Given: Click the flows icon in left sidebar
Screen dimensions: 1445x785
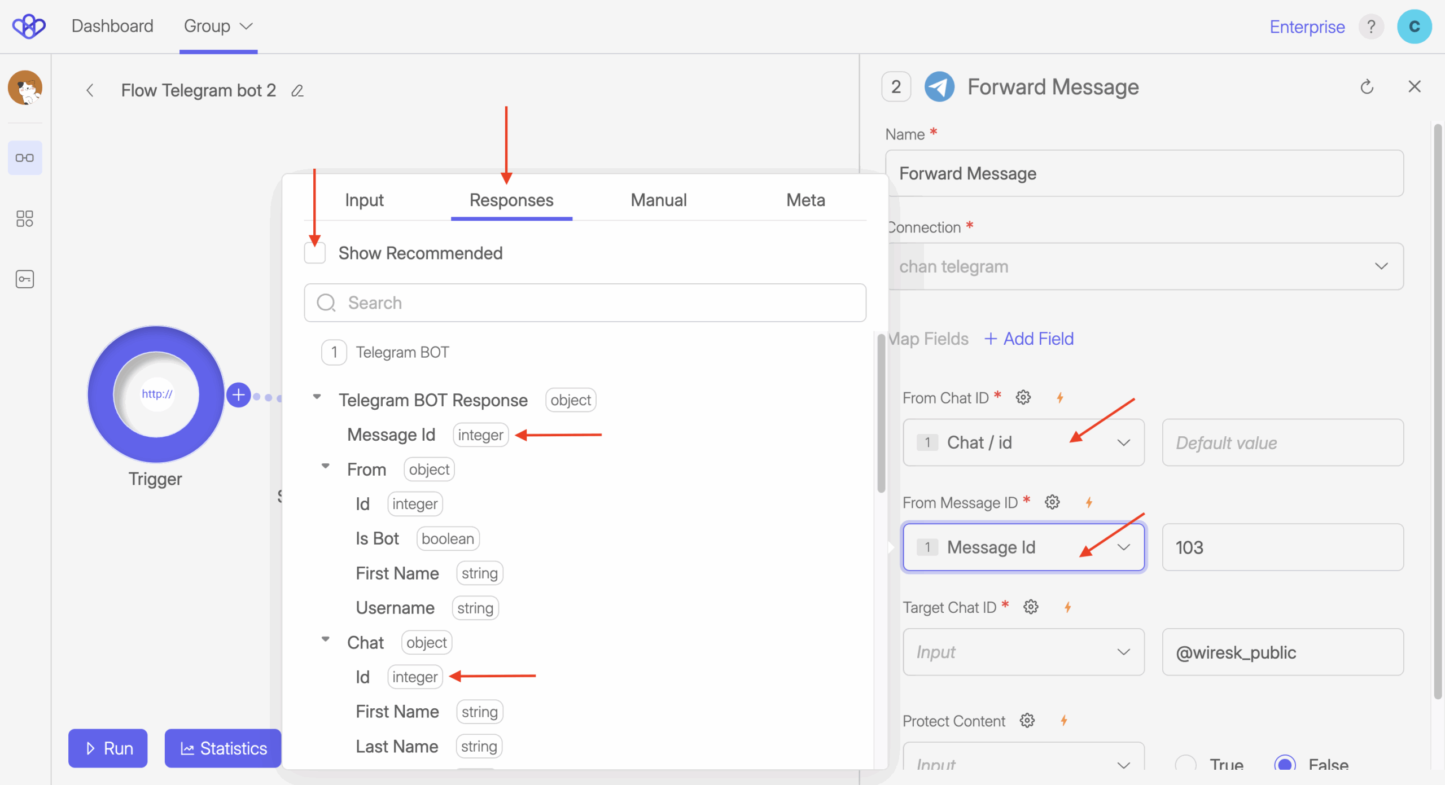Looking at the screenshot, I should [x=25, y=158].
